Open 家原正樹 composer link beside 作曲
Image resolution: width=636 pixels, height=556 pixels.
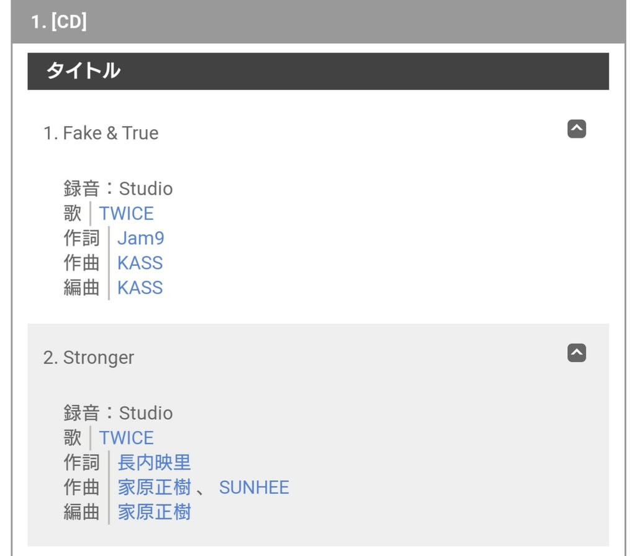click(154, 488)
